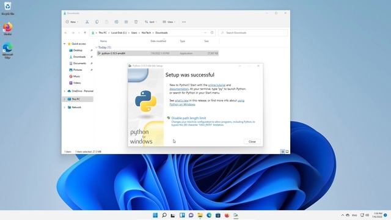
Task: Open the clock and date panel
Action: pyautogui.click(x=378, y=215)
